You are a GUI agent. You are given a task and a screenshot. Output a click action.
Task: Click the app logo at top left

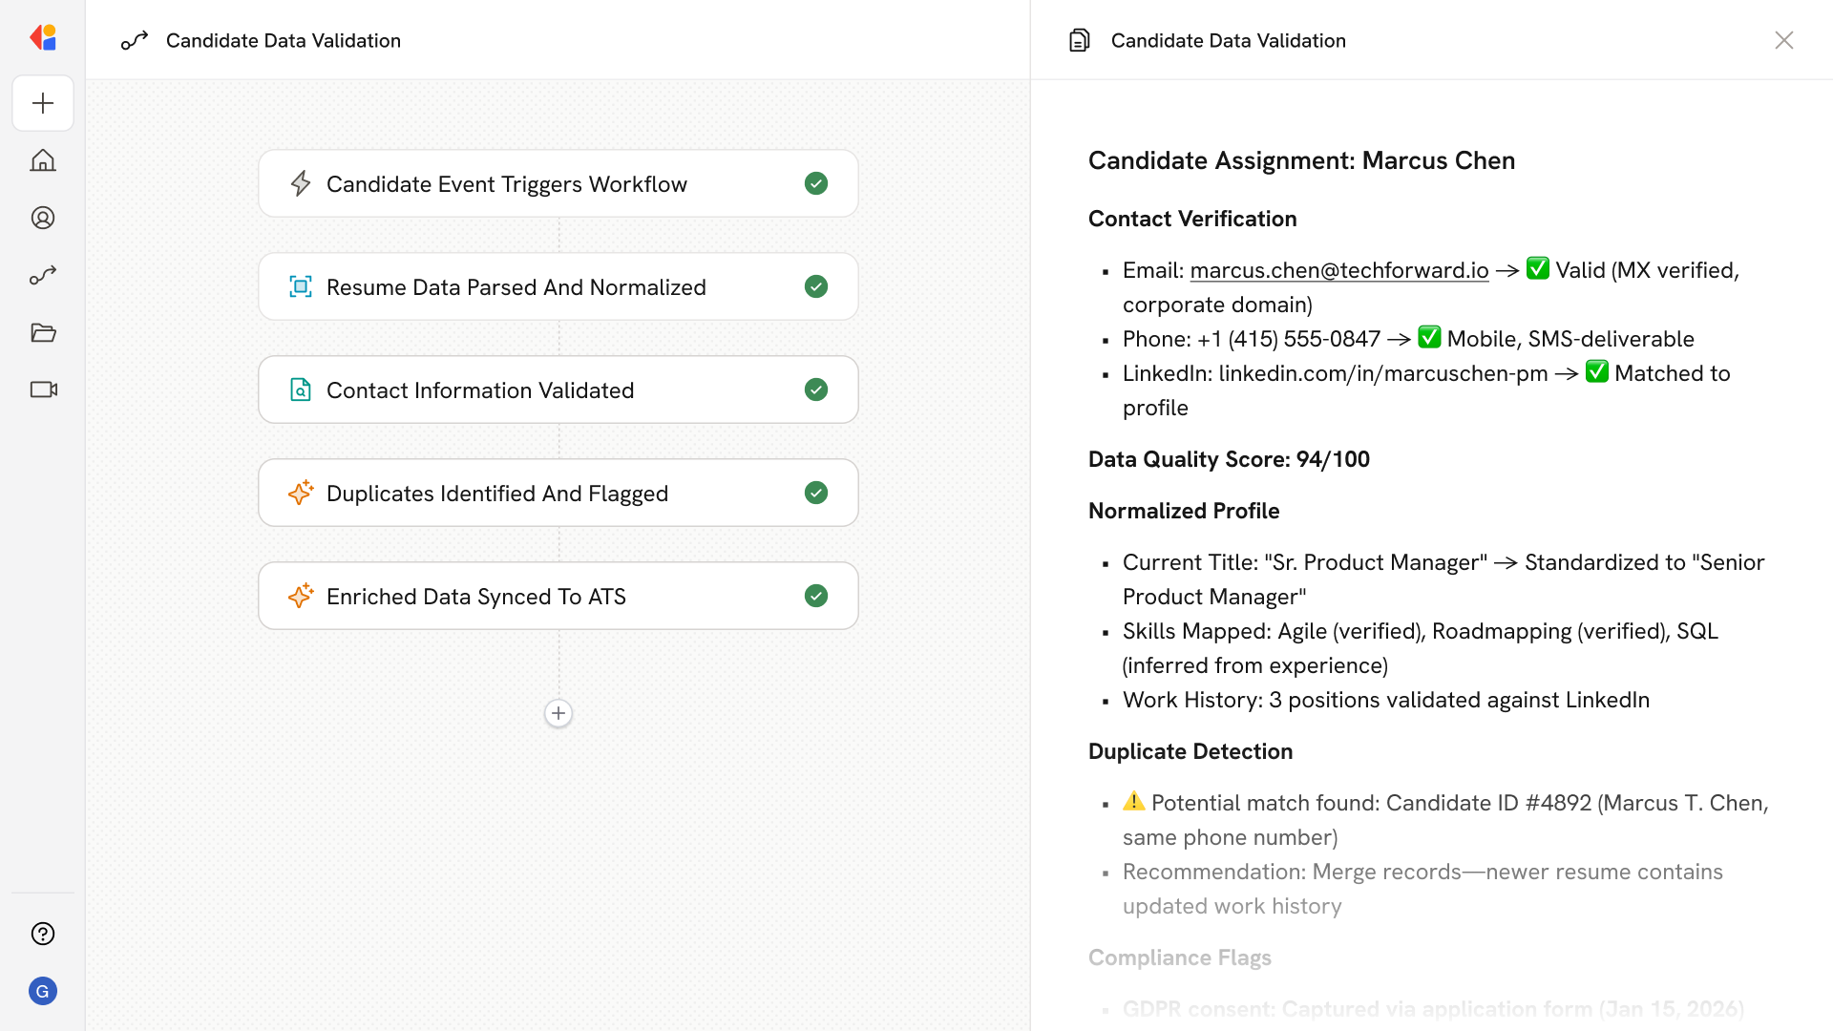43,37
